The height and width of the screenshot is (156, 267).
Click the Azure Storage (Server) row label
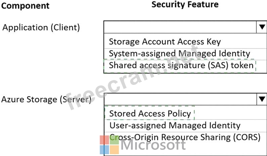[46, 99]
